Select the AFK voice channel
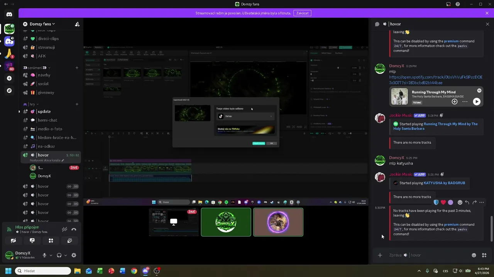This screenshot has width=494, height=277. (x=51, y=56)
